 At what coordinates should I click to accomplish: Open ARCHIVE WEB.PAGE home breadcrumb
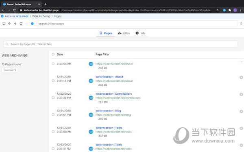pos(15,16)
